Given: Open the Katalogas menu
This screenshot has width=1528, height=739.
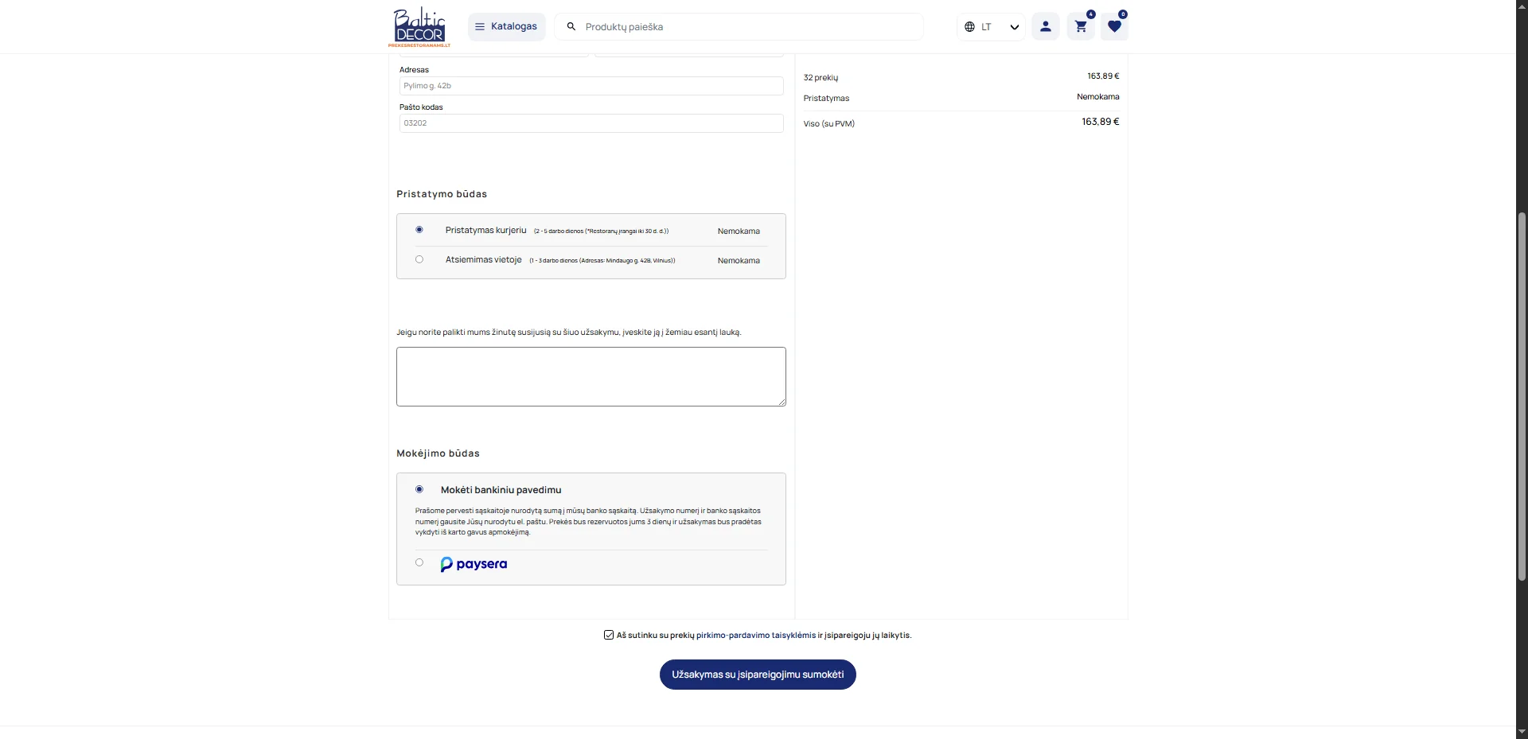Looking at the screenshot, I should tap(513, 26).
